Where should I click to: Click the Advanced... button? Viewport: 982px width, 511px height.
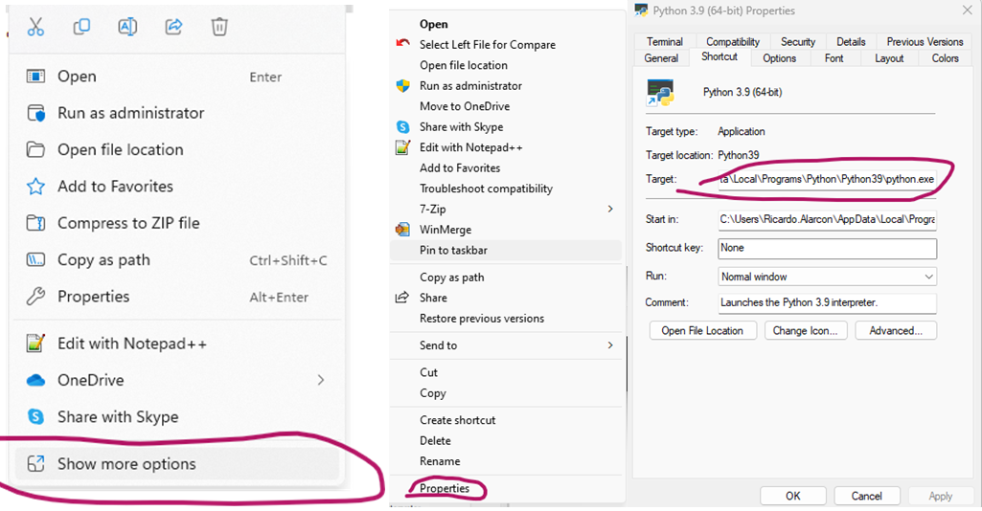pos(896,331)
